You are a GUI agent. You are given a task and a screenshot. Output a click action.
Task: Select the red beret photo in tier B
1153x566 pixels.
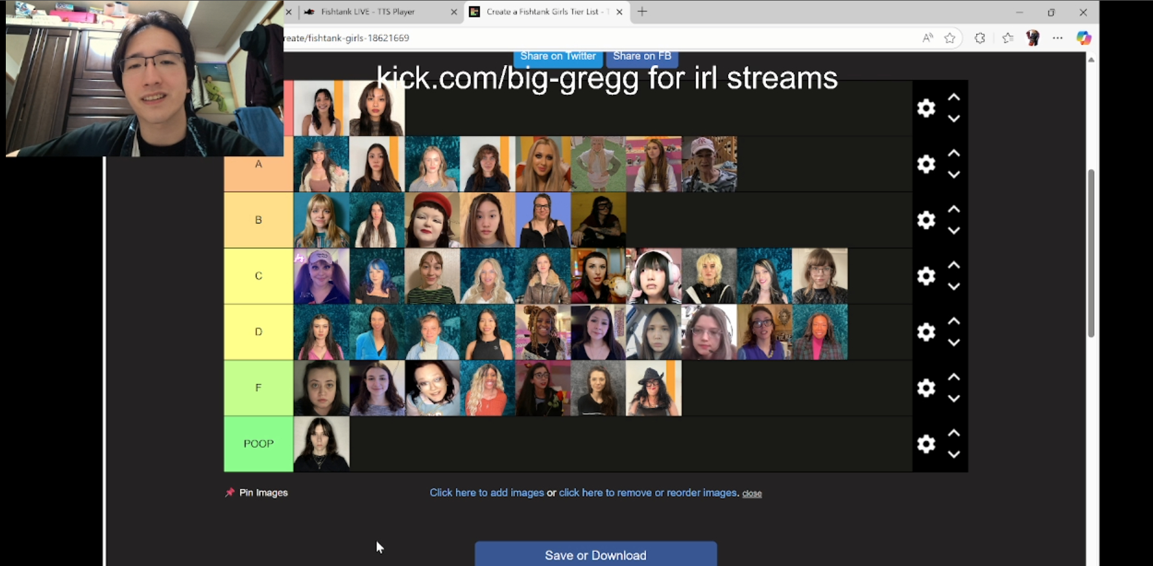pos(432,220)
